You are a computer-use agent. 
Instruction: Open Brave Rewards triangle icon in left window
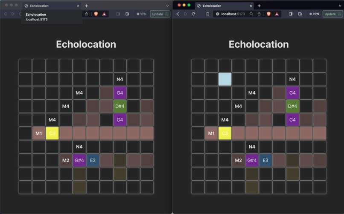tap(104, 14)
